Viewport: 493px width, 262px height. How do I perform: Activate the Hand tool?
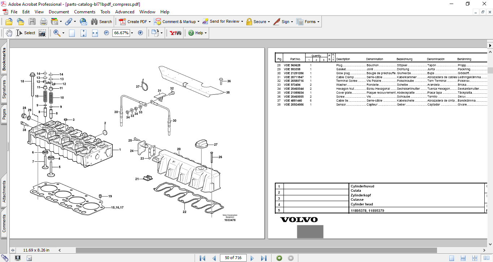(9, 33)
